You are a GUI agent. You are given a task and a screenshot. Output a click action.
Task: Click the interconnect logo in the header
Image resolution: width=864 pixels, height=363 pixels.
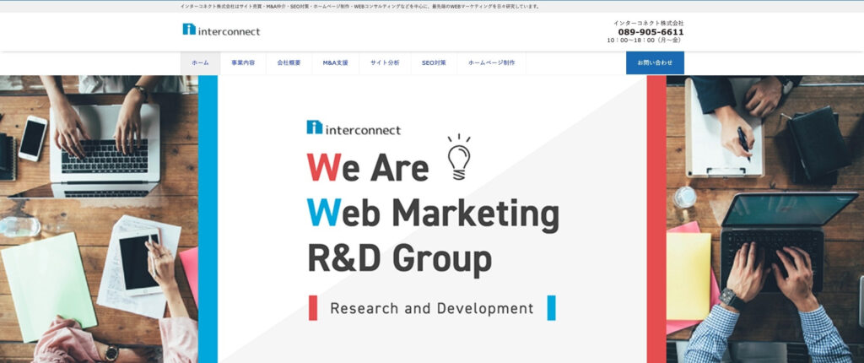point(221,30)
